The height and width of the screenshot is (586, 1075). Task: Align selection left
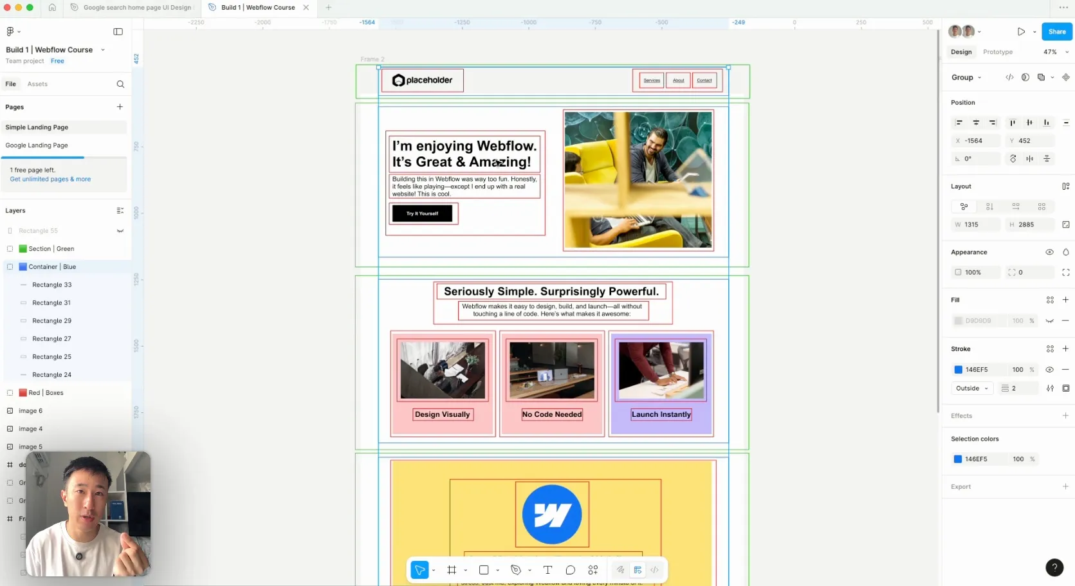coord(959,122)
